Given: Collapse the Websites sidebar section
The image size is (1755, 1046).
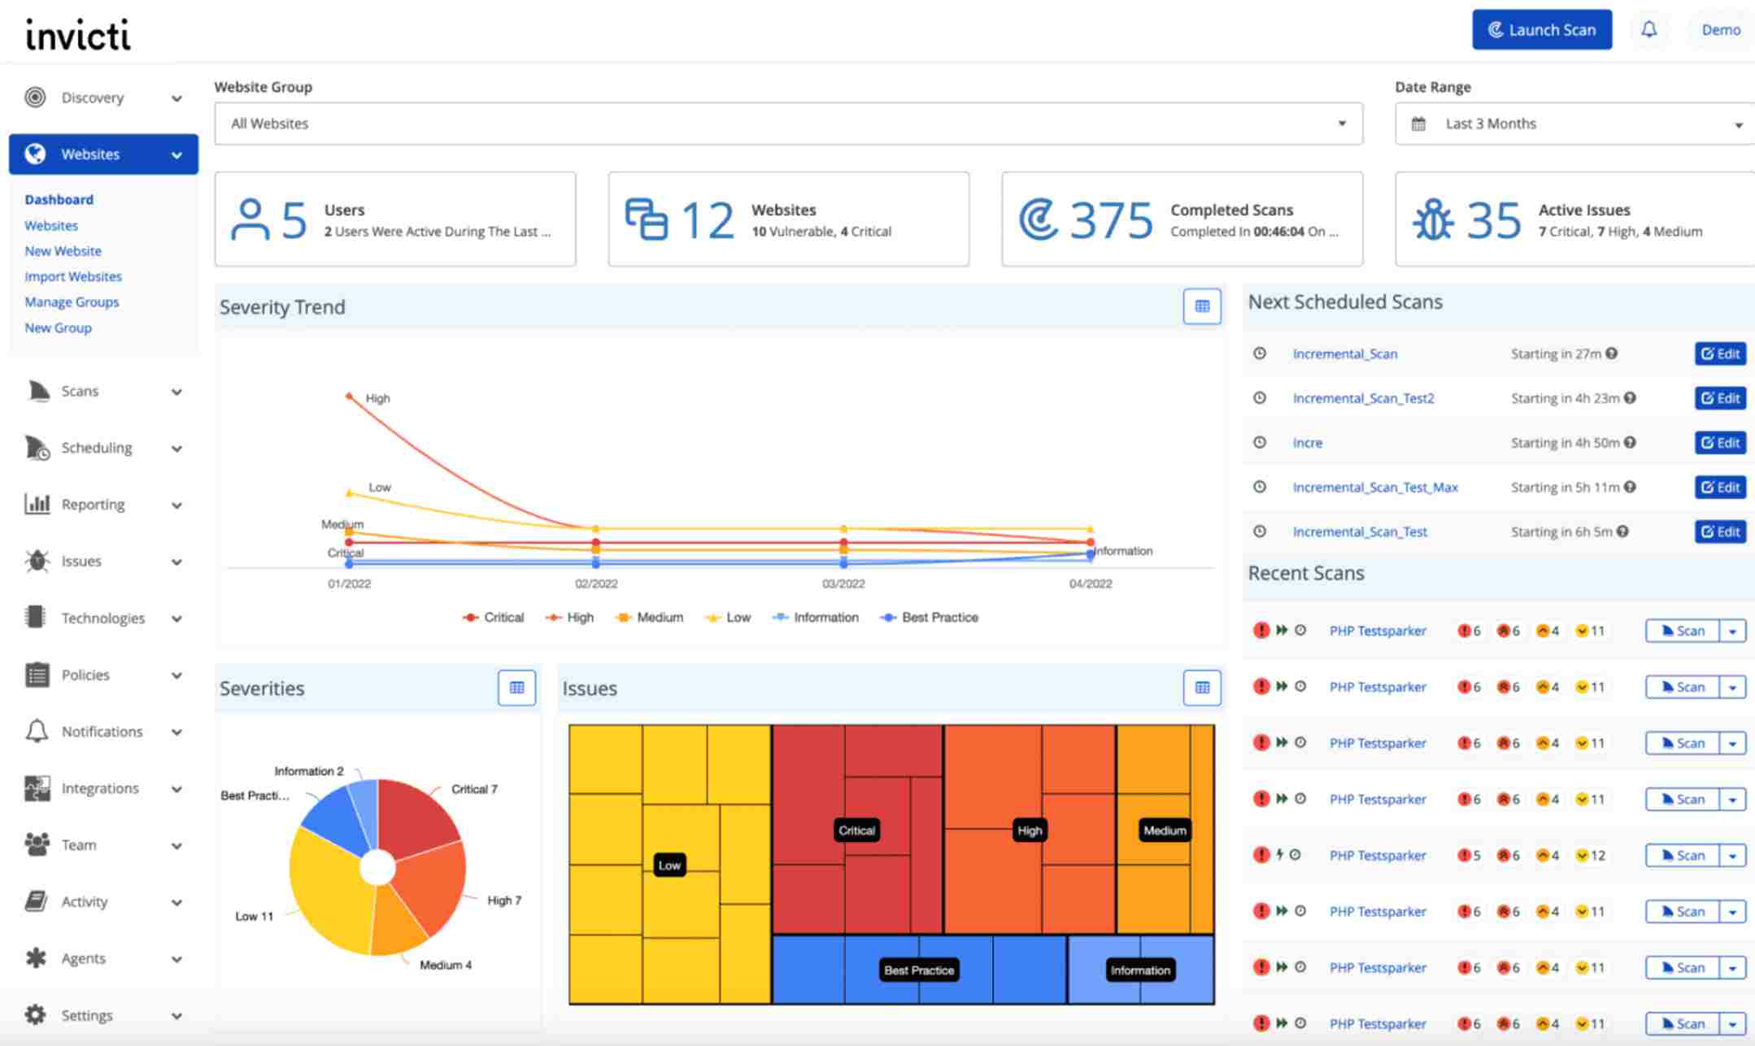Looking at the screenshot, I should (x=177, y=154).
